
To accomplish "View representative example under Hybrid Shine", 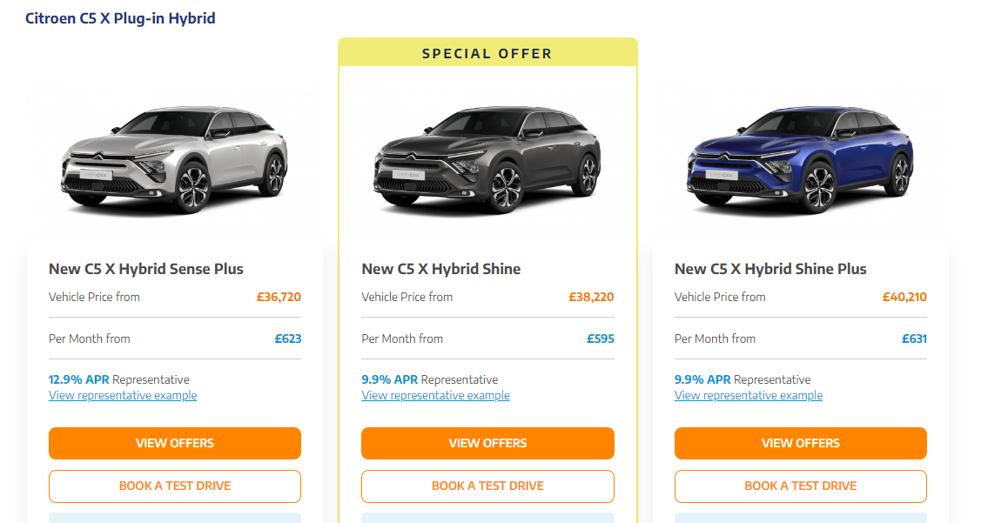I will (435, 396).
